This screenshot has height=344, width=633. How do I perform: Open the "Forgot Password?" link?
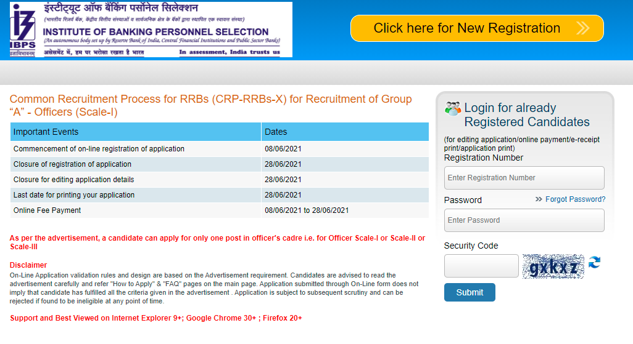click(x=575, y=199)
